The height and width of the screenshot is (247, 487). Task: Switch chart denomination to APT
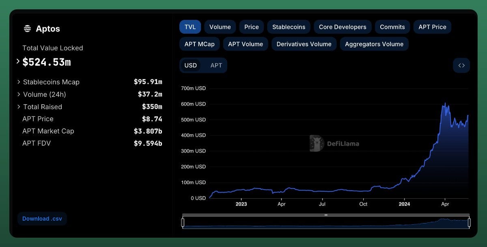point(216,65)
